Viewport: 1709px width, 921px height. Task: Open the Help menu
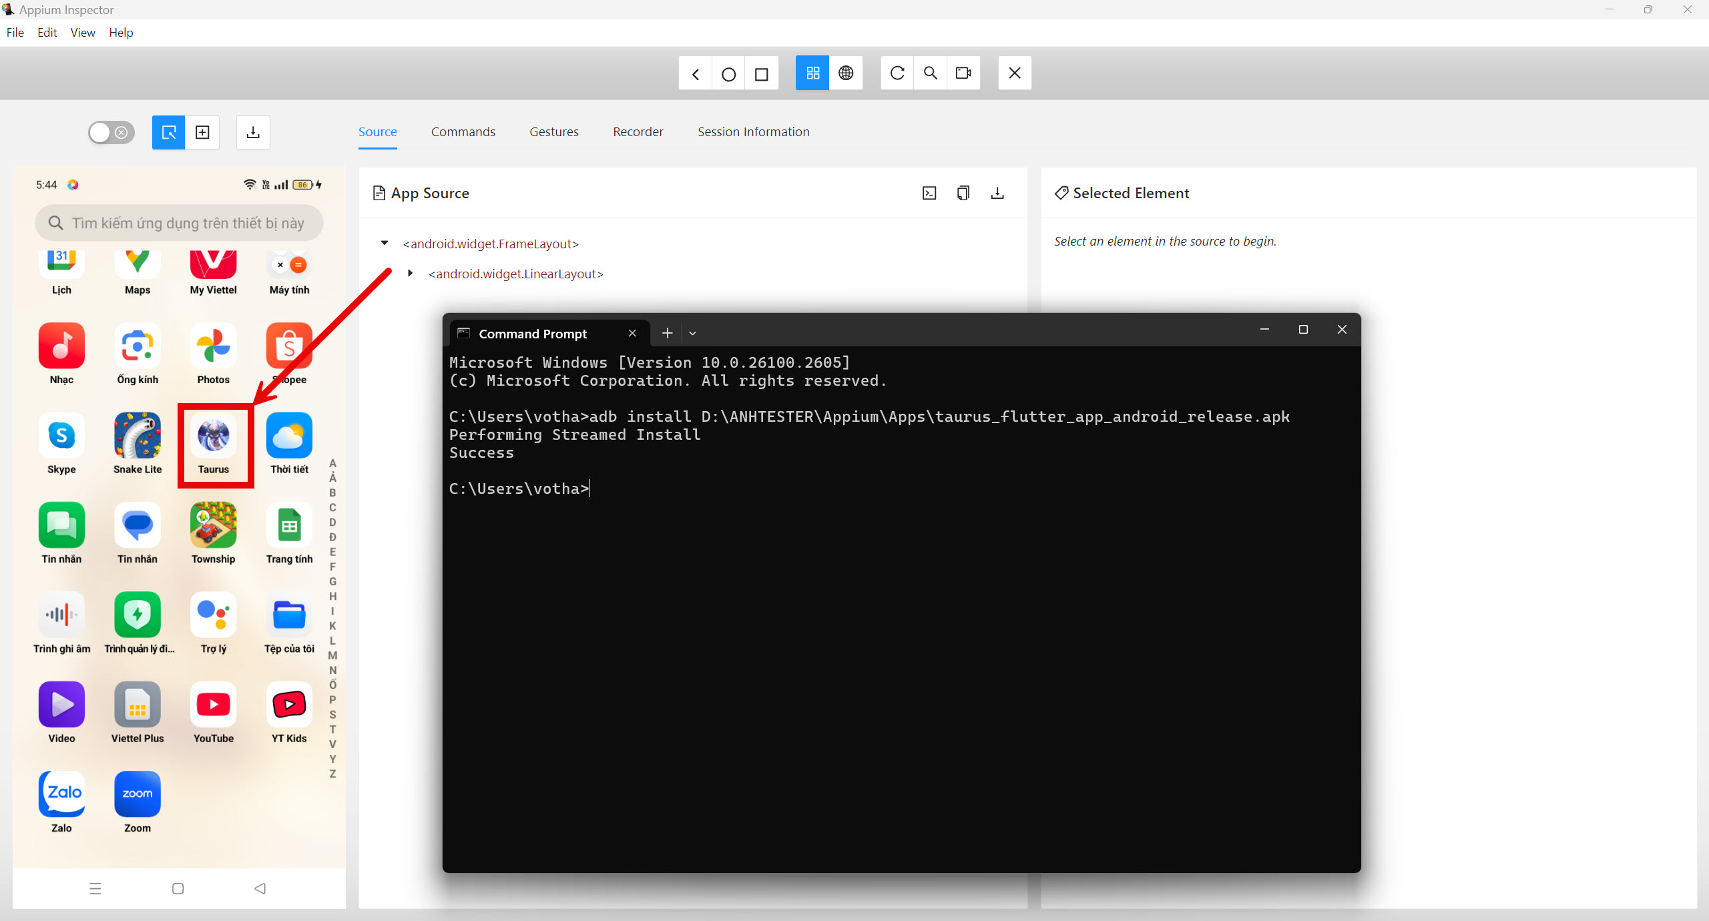pyautogui.click(x=121, y=33)
